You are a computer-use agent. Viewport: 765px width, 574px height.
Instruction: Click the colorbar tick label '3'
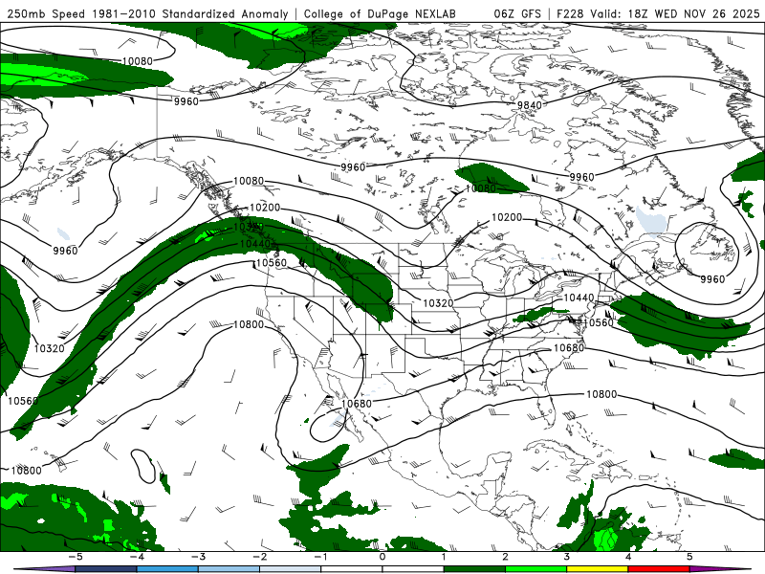(567, 557)
